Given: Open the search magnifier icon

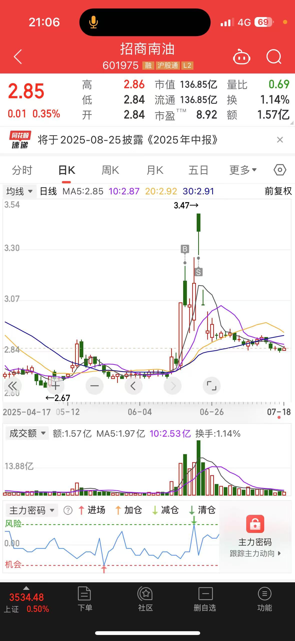Looking at the screenshot, I should click(274, 57).
